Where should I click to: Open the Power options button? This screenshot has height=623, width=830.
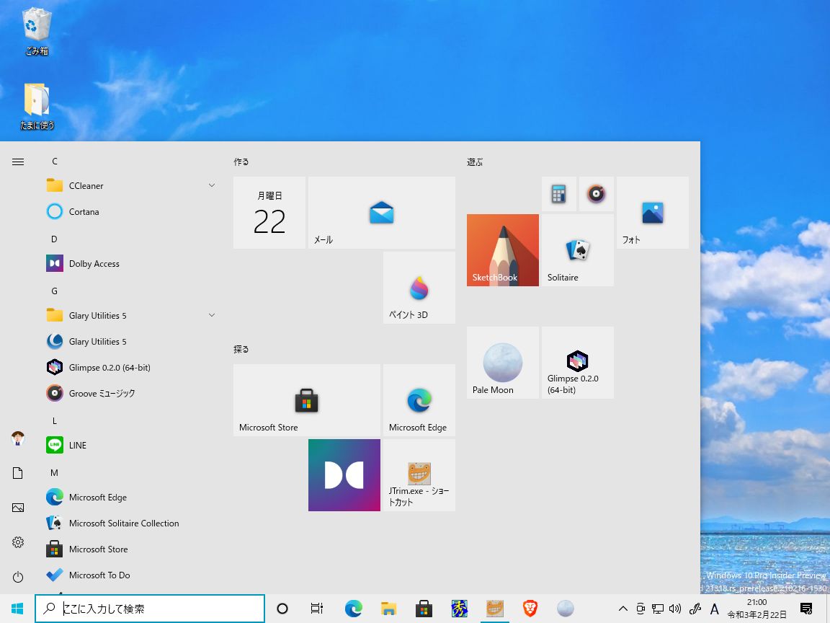[18, 577]
